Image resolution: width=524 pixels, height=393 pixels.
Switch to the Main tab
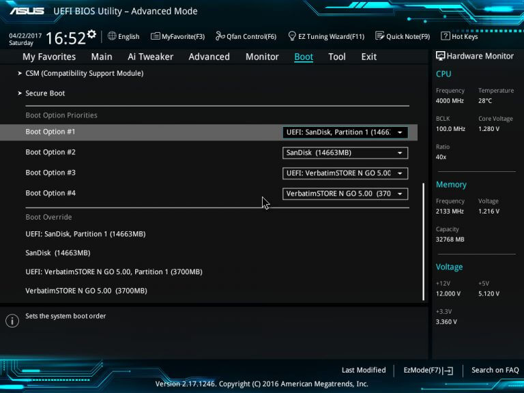tap(102, 57)
